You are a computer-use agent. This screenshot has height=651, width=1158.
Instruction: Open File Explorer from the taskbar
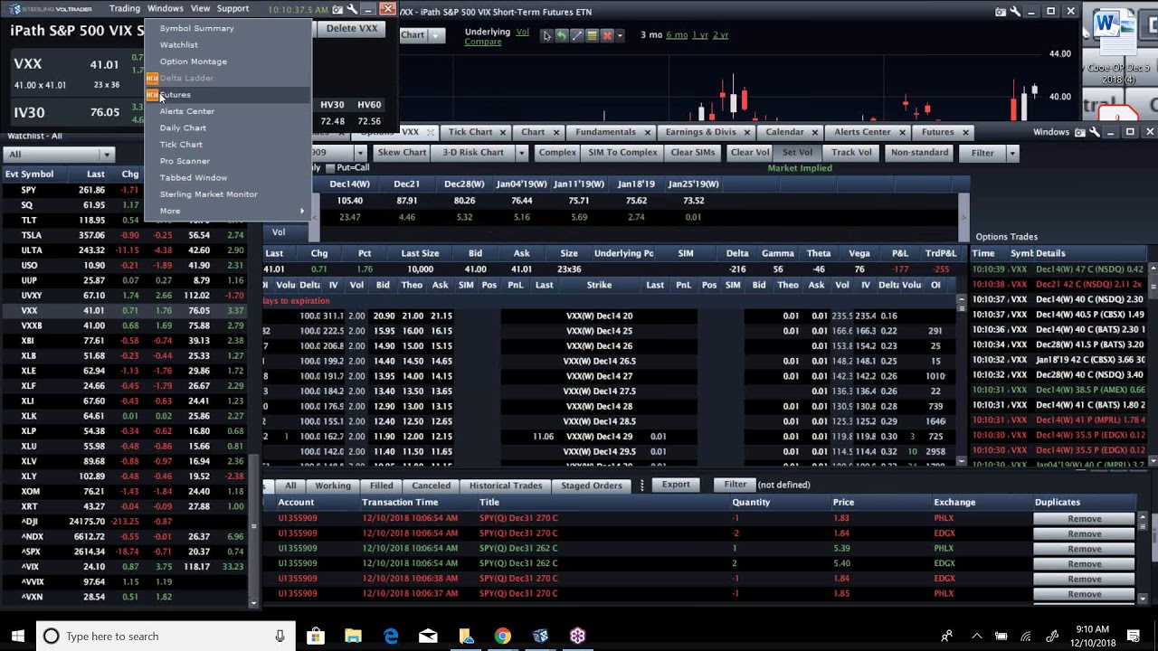(x=353, y=637)
